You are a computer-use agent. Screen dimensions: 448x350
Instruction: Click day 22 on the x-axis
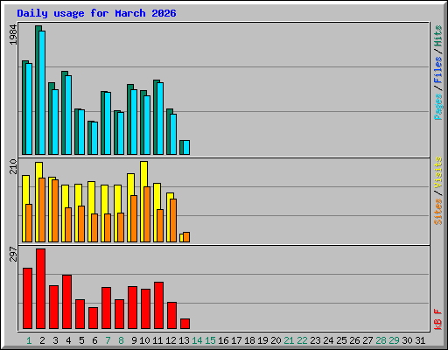302,340
